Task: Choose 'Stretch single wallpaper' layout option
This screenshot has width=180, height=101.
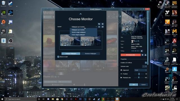Action: (79, 32)
